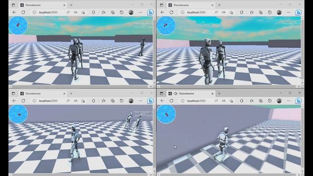Open tab actions menu in the top-right window
Viewport: 313px width, 176px height.
point(161,5)
